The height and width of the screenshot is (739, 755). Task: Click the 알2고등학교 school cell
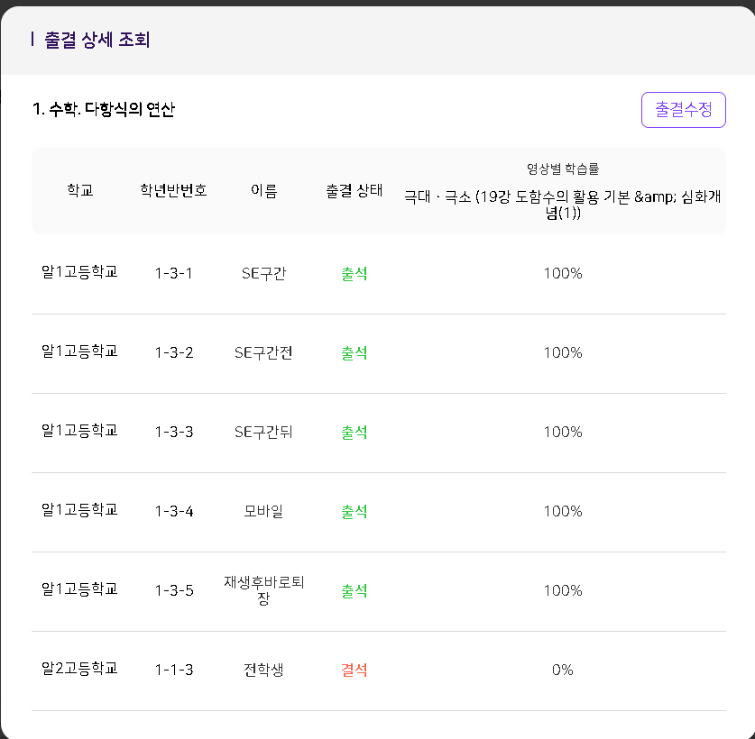80,669
